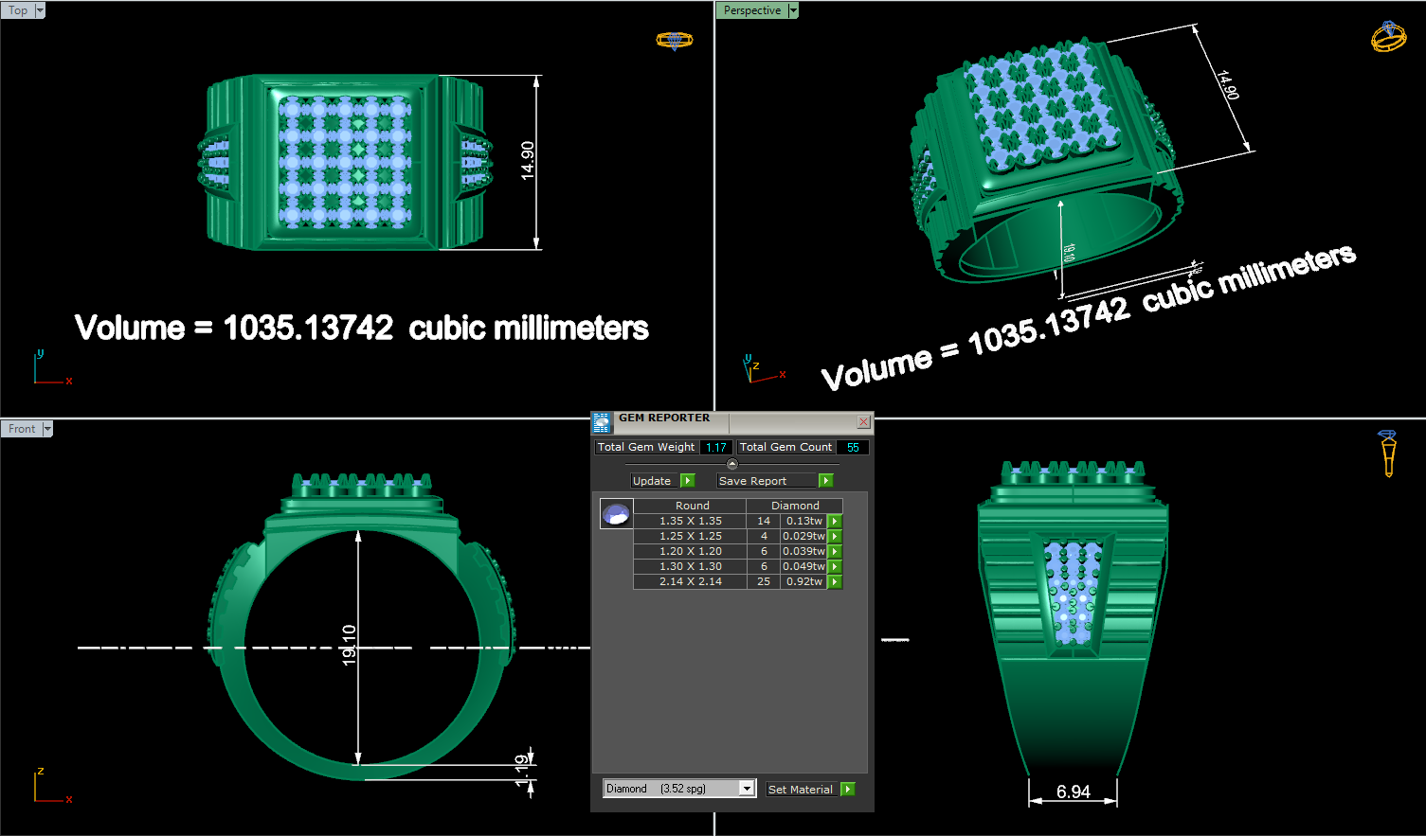The height and width of the screenshot is (836, 1426).
Task: Click the Total Gem Weight value 1.17
Action: click(716, 447)
